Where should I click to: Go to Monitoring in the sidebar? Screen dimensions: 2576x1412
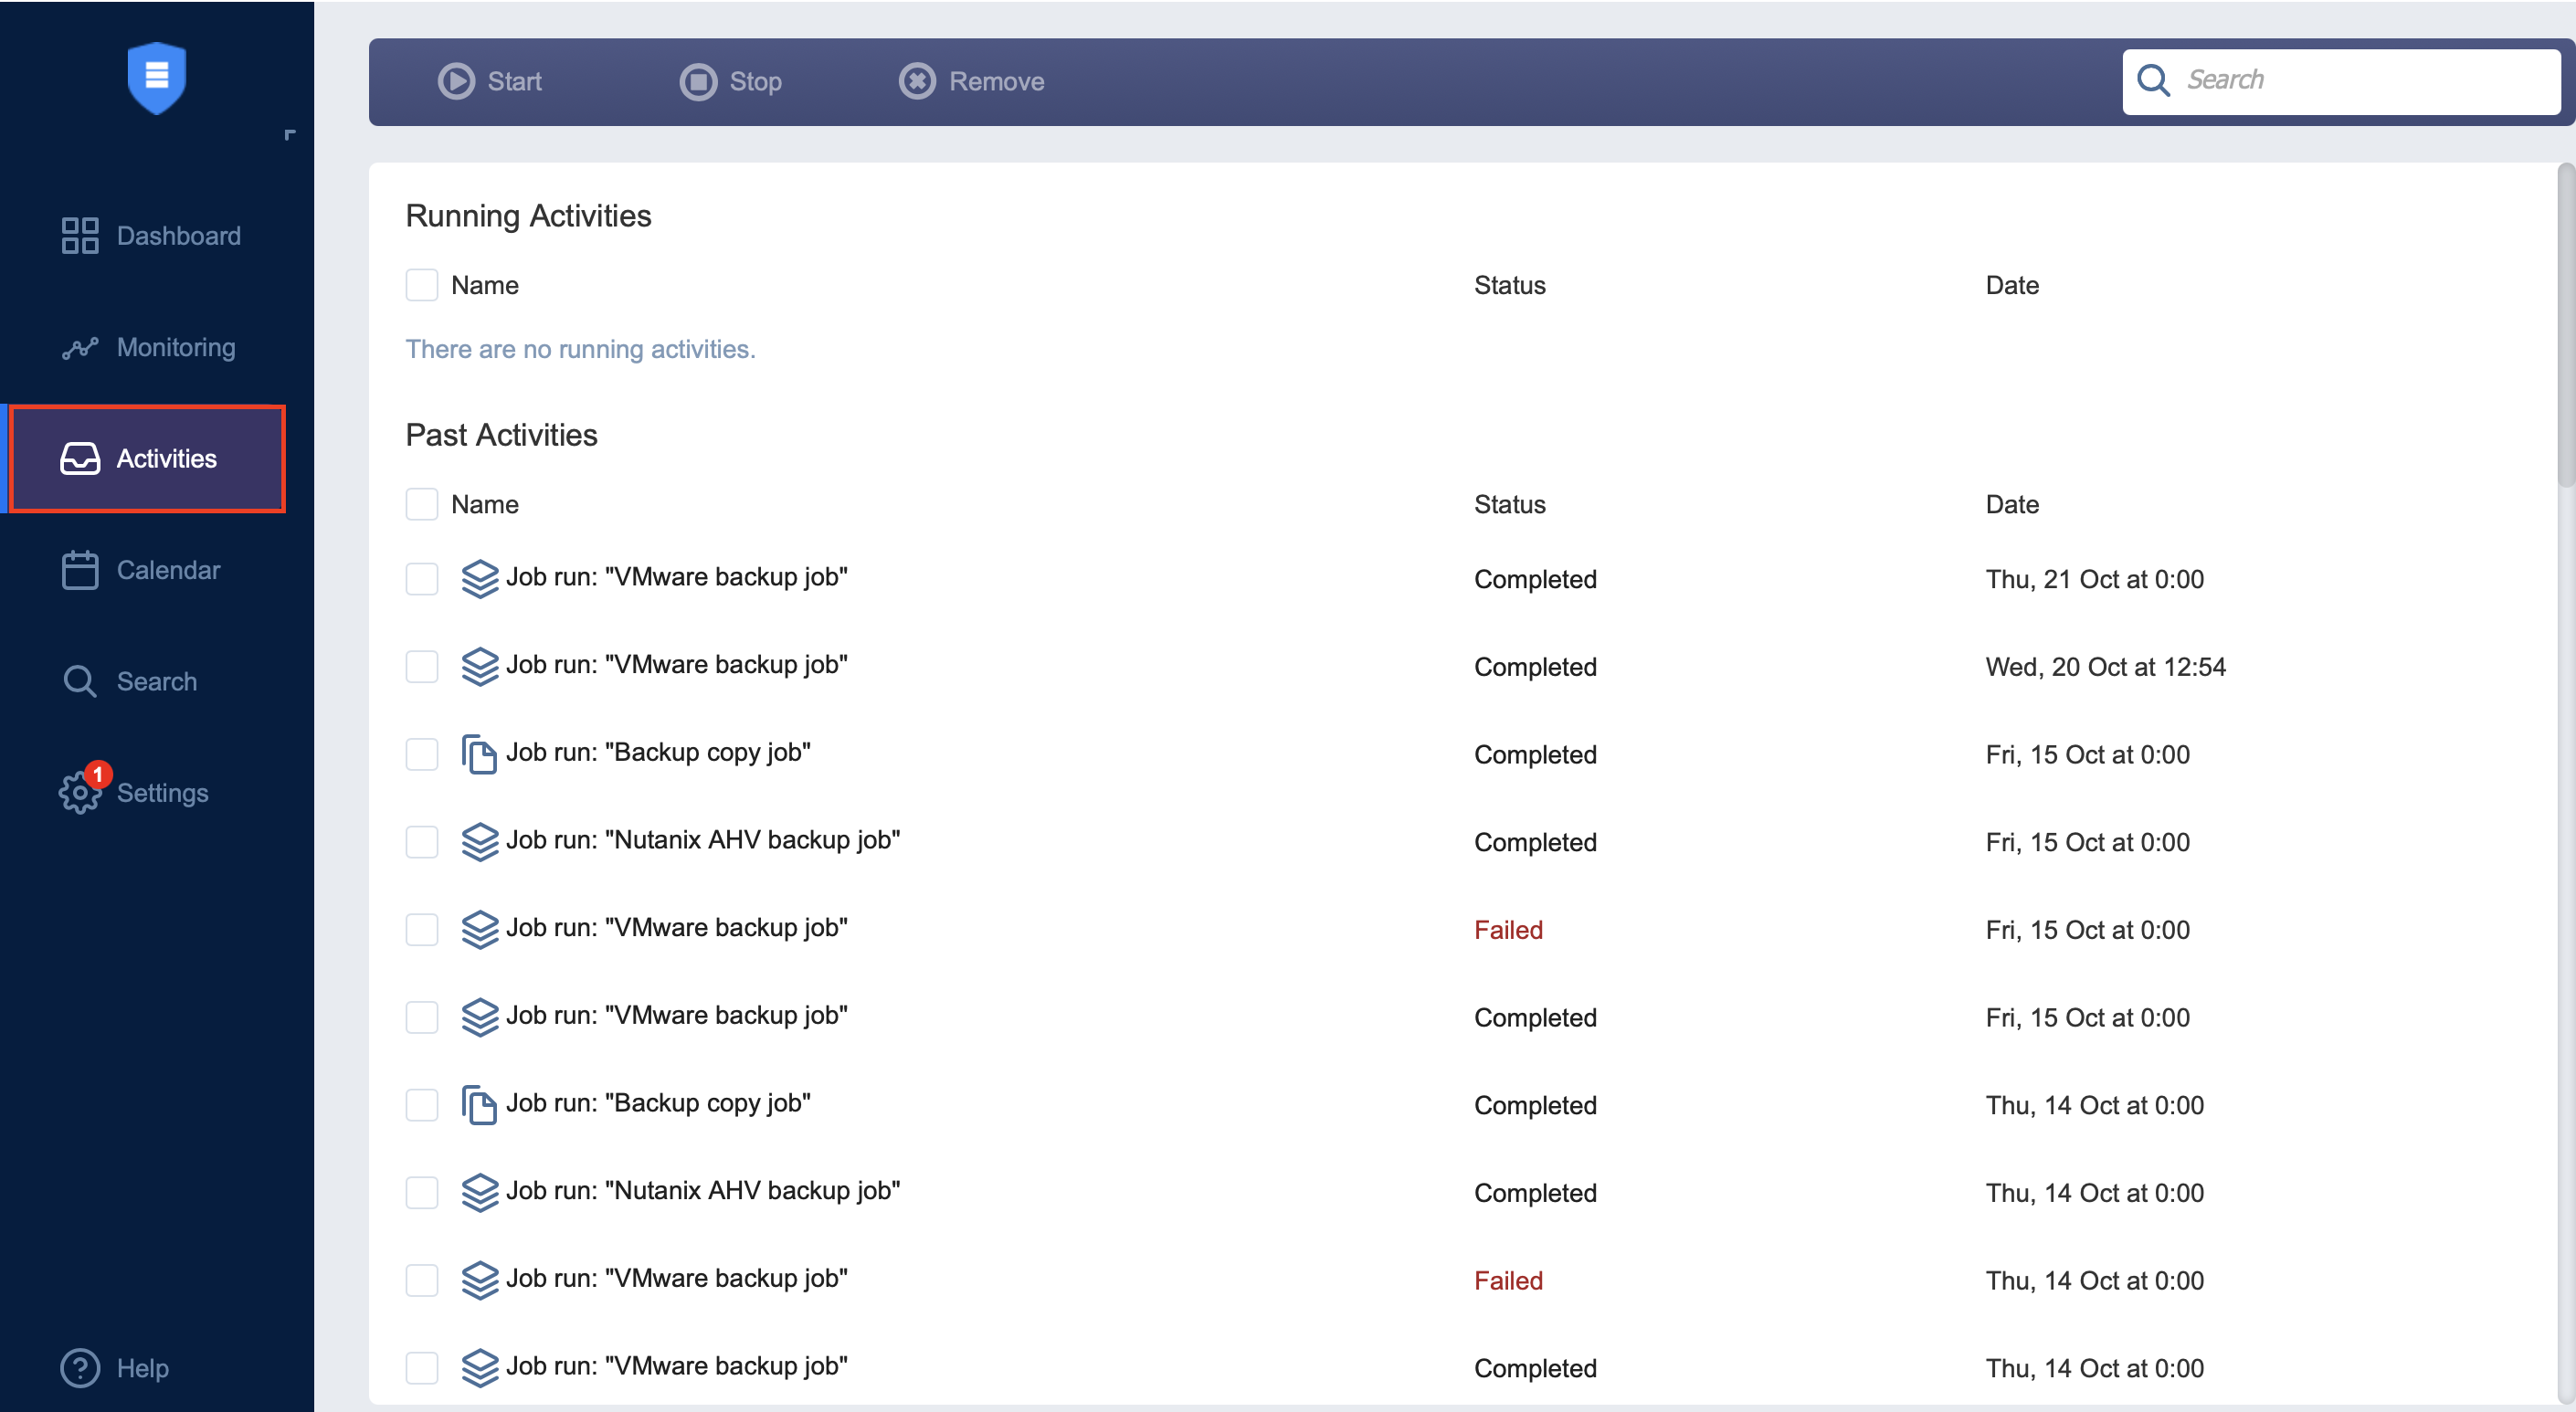coord(151,347)
